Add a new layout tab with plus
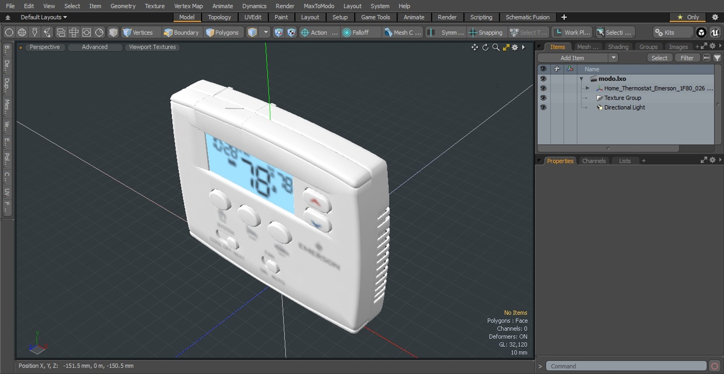Viewport: 724px width, 374px height. (564, 17)
